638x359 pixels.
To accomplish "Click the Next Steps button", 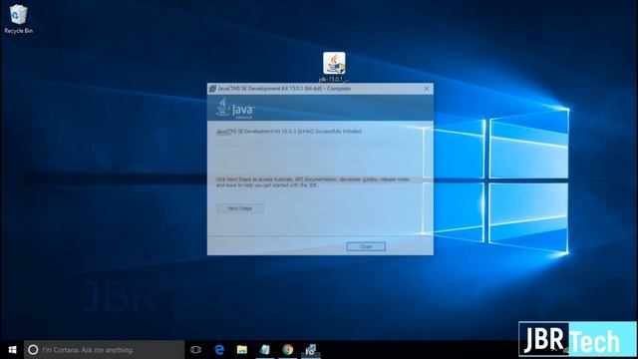I will (x=240, y=208).
